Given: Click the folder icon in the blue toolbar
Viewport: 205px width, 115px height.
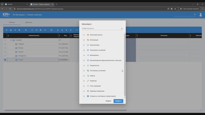Looking at the screenshot, I should point(19,30).
